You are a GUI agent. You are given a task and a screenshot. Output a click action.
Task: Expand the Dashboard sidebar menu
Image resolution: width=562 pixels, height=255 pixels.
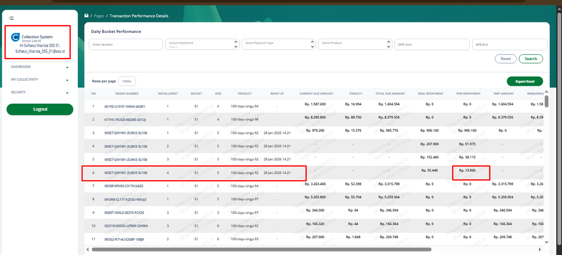tap(40, 67)
